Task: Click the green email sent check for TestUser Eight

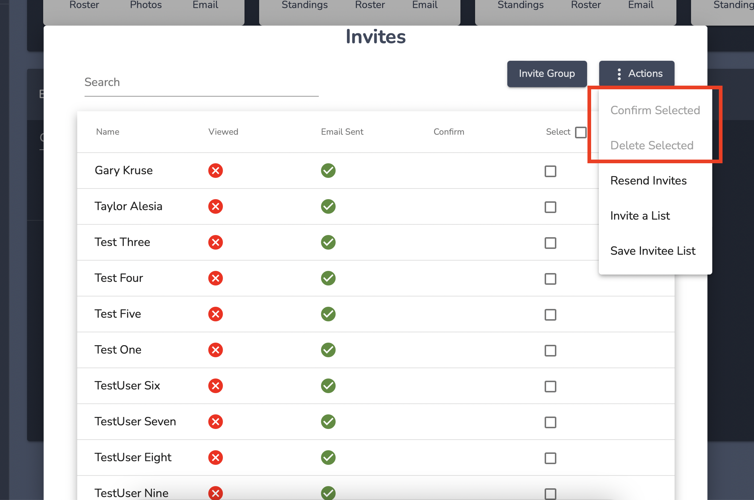Action: 328,458
